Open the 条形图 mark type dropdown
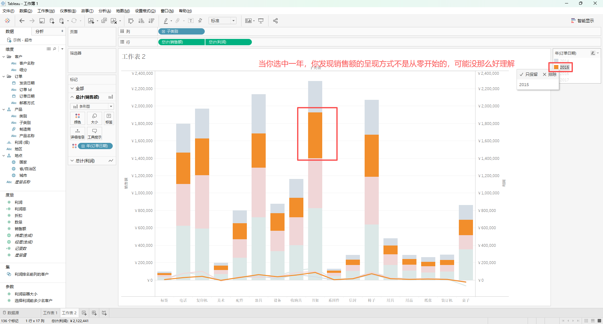This screenshot has width=603, height=324. pos(92,106)
